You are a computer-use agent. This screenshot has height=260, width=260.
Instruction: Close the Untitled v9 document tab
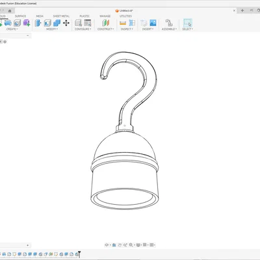click(x=234, y=10)
